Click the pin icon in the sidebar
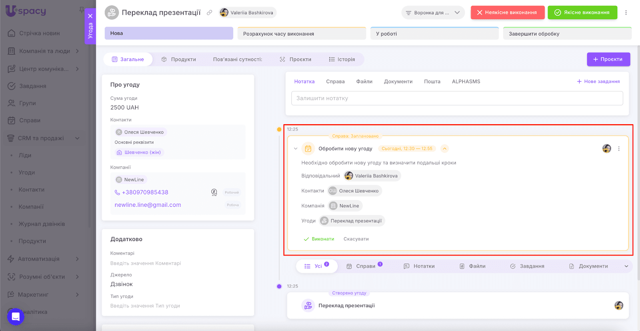Image resolution: width=640 pixels, height=331 pixels. click(82, 9)
